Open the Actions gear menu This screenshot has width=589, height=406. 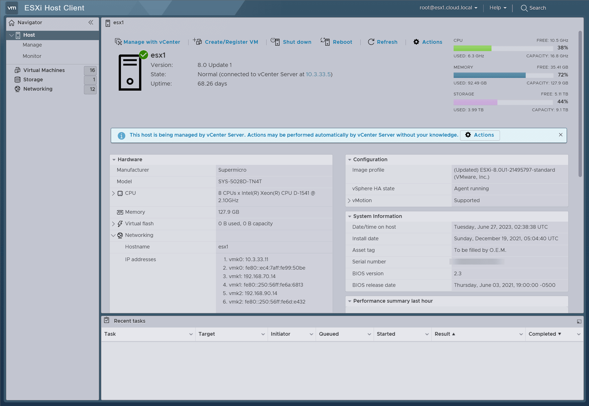pos(416,42)
